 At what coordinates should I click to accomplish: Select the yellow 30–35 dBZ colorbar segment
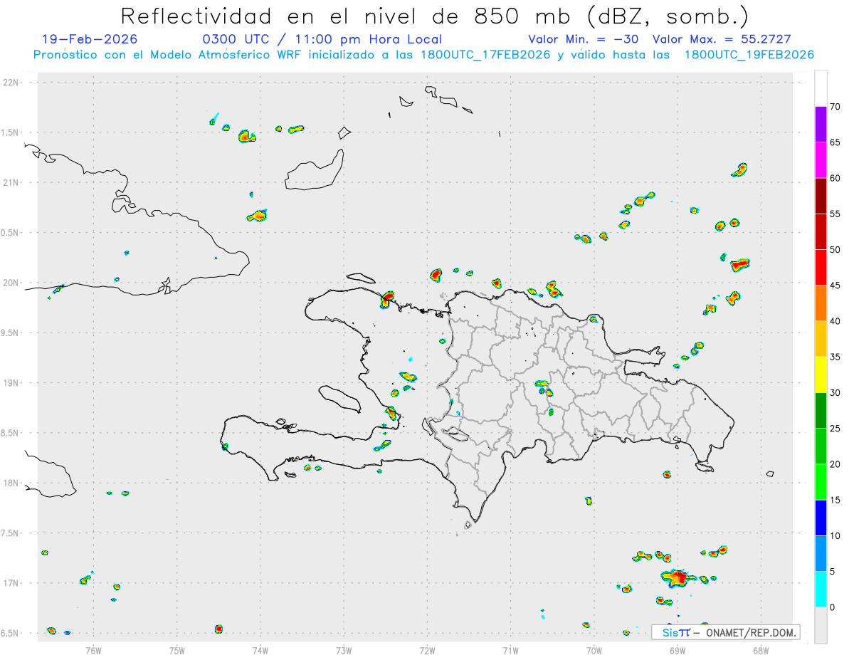point(821,374)
